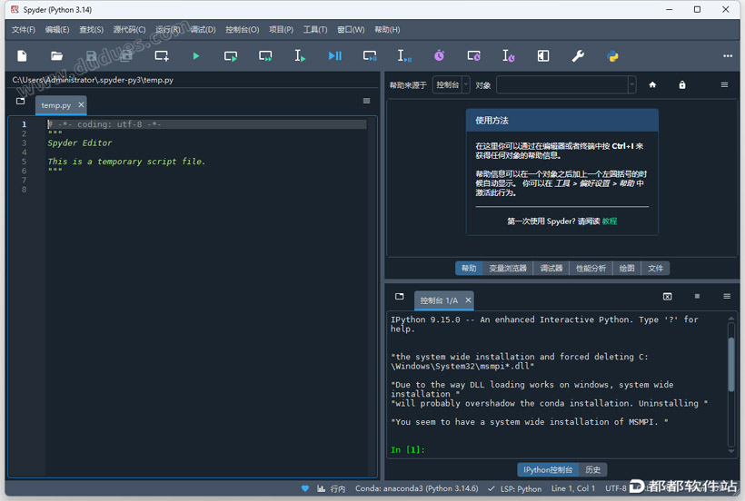Open the 编辑(E) menu

click(x=57, y=30)
